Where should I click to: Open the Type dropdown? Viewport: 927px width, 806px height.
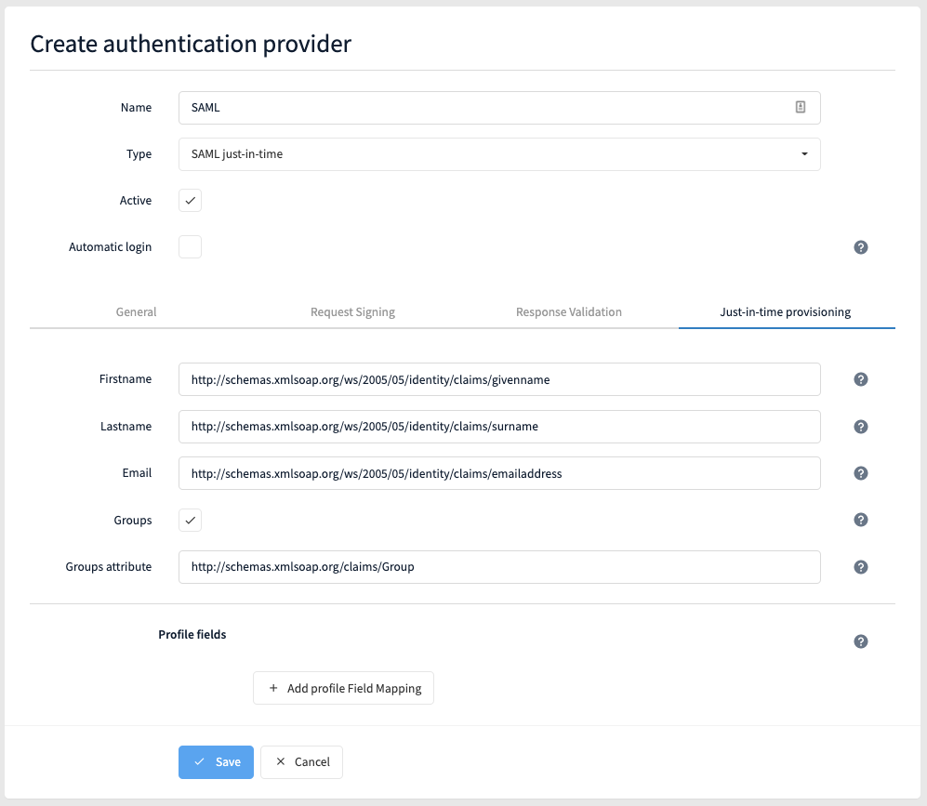point(499,154)
